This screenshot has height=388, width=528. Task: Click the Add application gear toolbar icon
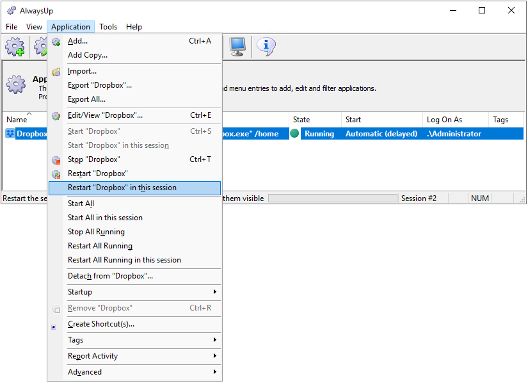coord(15,47)
